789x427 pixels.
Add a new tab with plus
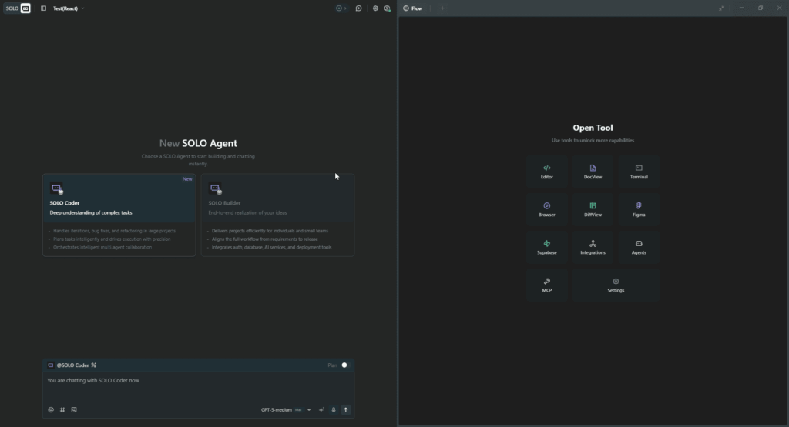tap(442, 8)
